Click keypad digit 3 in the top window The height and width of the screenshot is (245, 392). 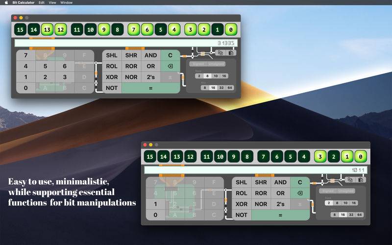point(65,77)
